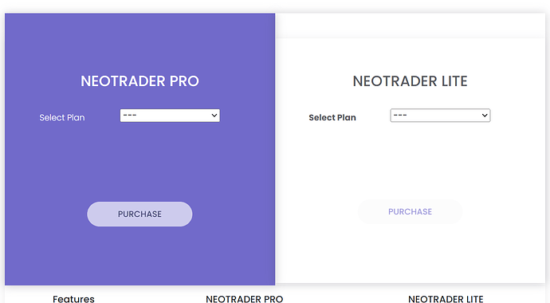Image resolution: width=550 pixels, height=303 pixels.
Task: Click the PURCHASE button on the purple PRO card
Action: click(x=139, y=214)
